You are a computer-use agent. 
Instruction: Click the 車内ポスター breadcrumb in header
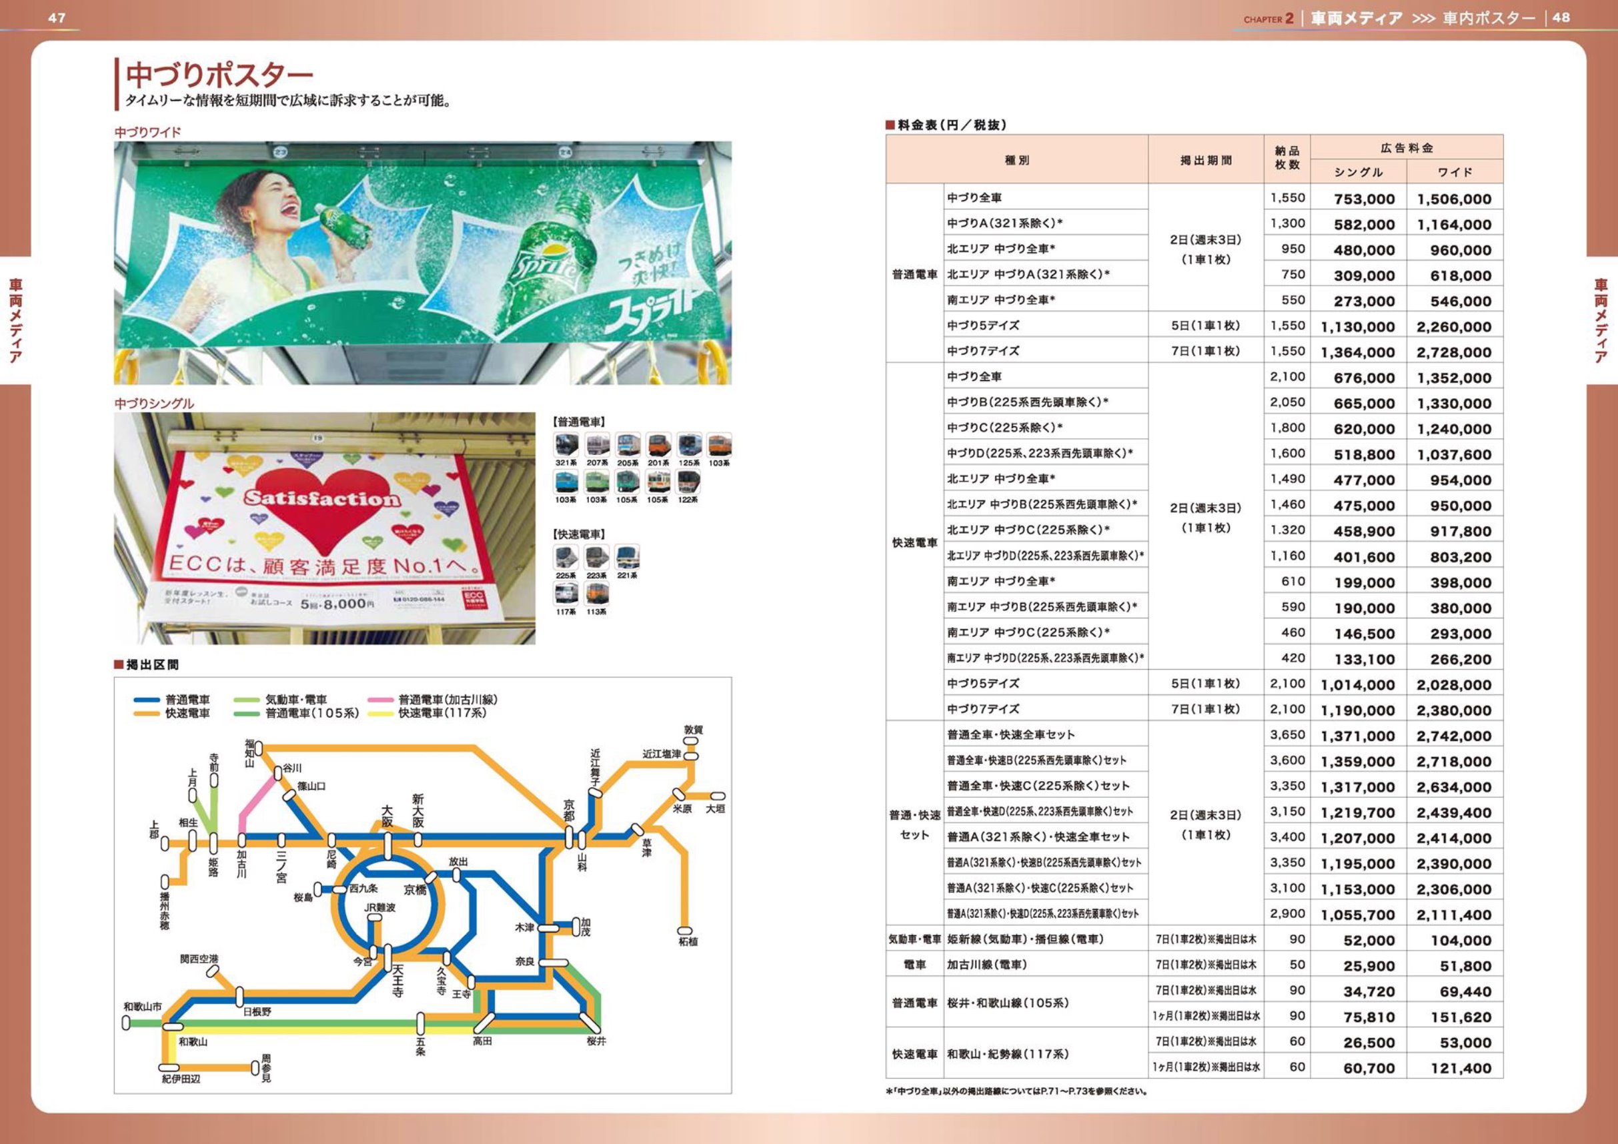(x=1489, y=18)
